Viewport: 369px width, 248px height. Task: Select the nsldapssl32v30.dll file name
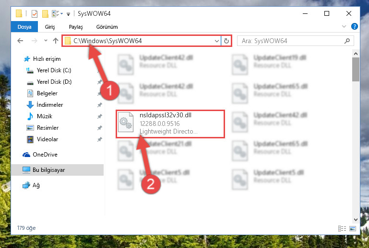(x=166, y=115)
